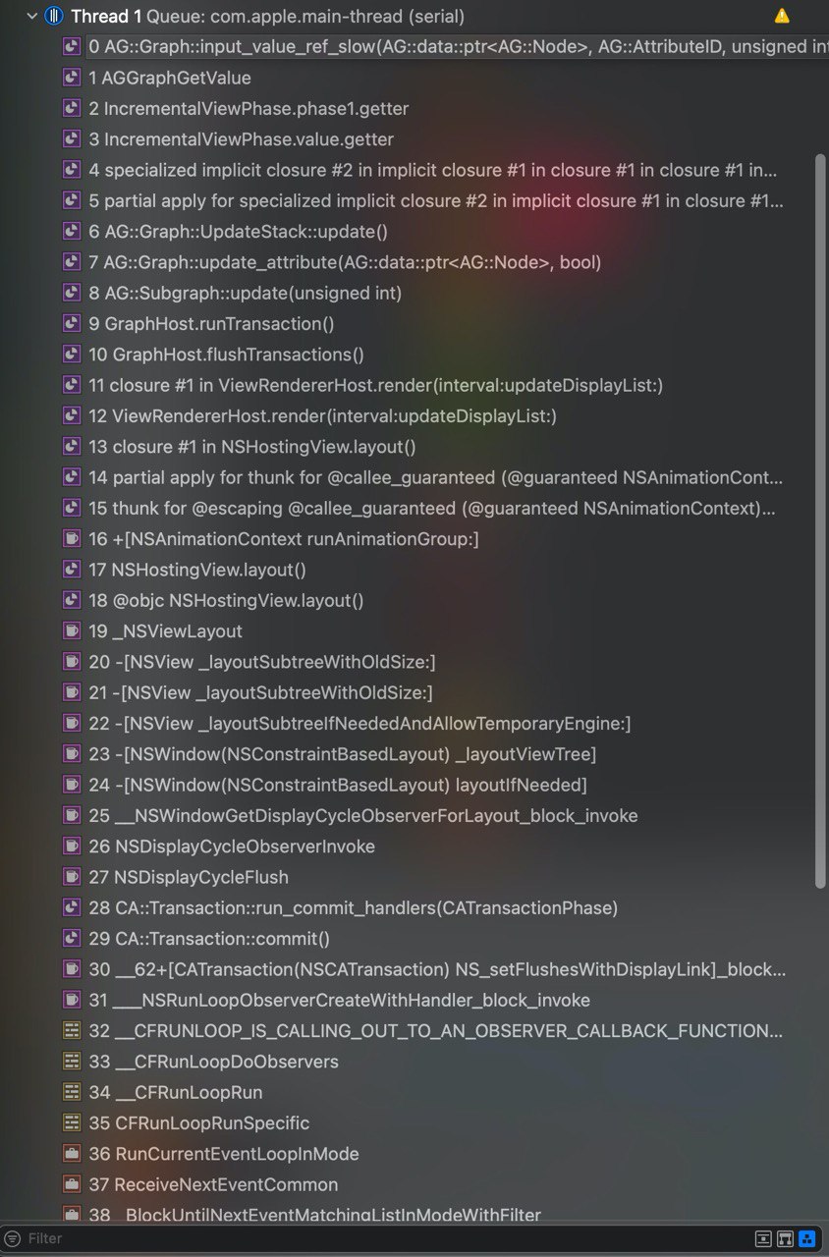829x1257 pixels.
Task: Select frame 4 specialized implicit closure #2
Action: 432,170
